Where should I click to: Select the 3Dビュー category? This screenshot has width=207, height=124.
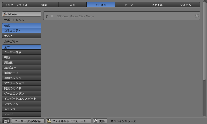point(21,68)
